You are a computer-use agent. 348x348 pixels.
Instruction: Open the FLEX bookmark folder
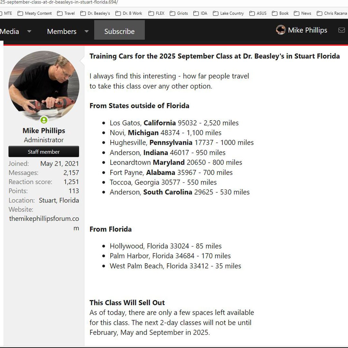pos(156,13)
